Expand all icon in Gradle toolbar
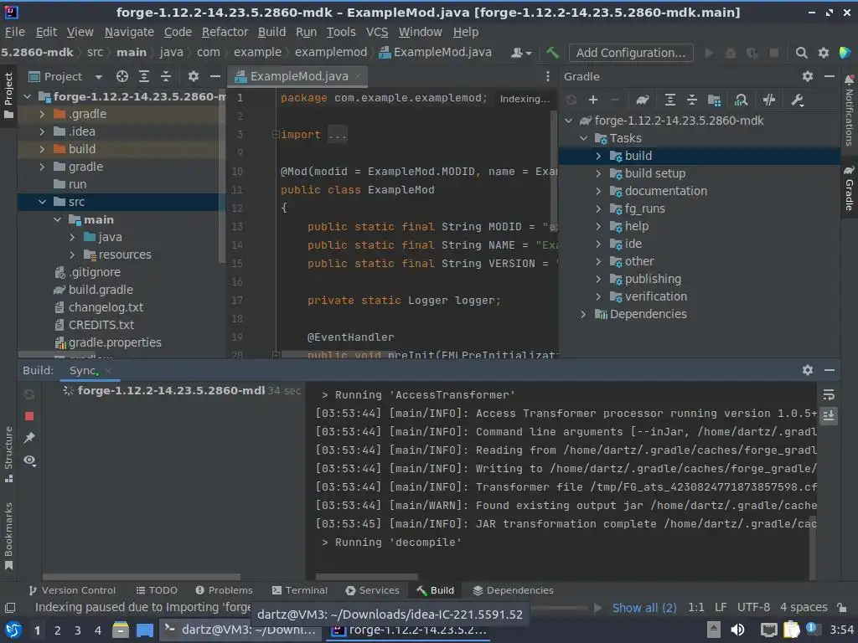The width and height of the screenshot is (858, 643). 669,100
